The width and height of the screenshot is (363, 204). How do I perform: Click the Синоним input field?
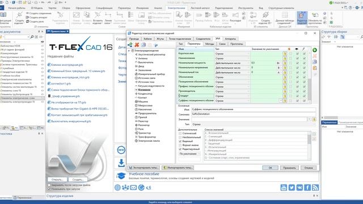(x=254, y=114)
